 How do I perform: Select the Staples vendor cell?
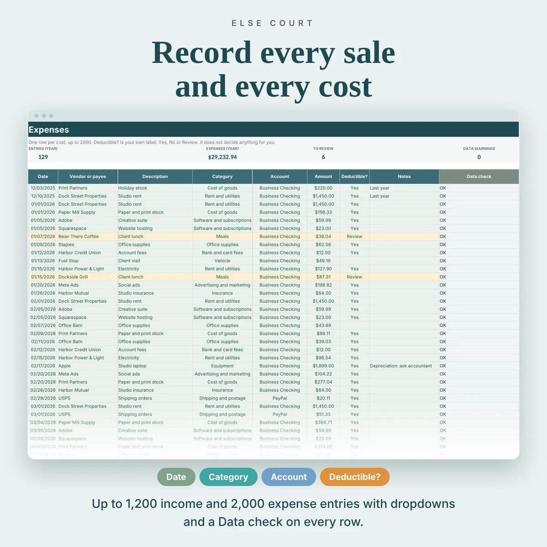click(x=88, y=244)
